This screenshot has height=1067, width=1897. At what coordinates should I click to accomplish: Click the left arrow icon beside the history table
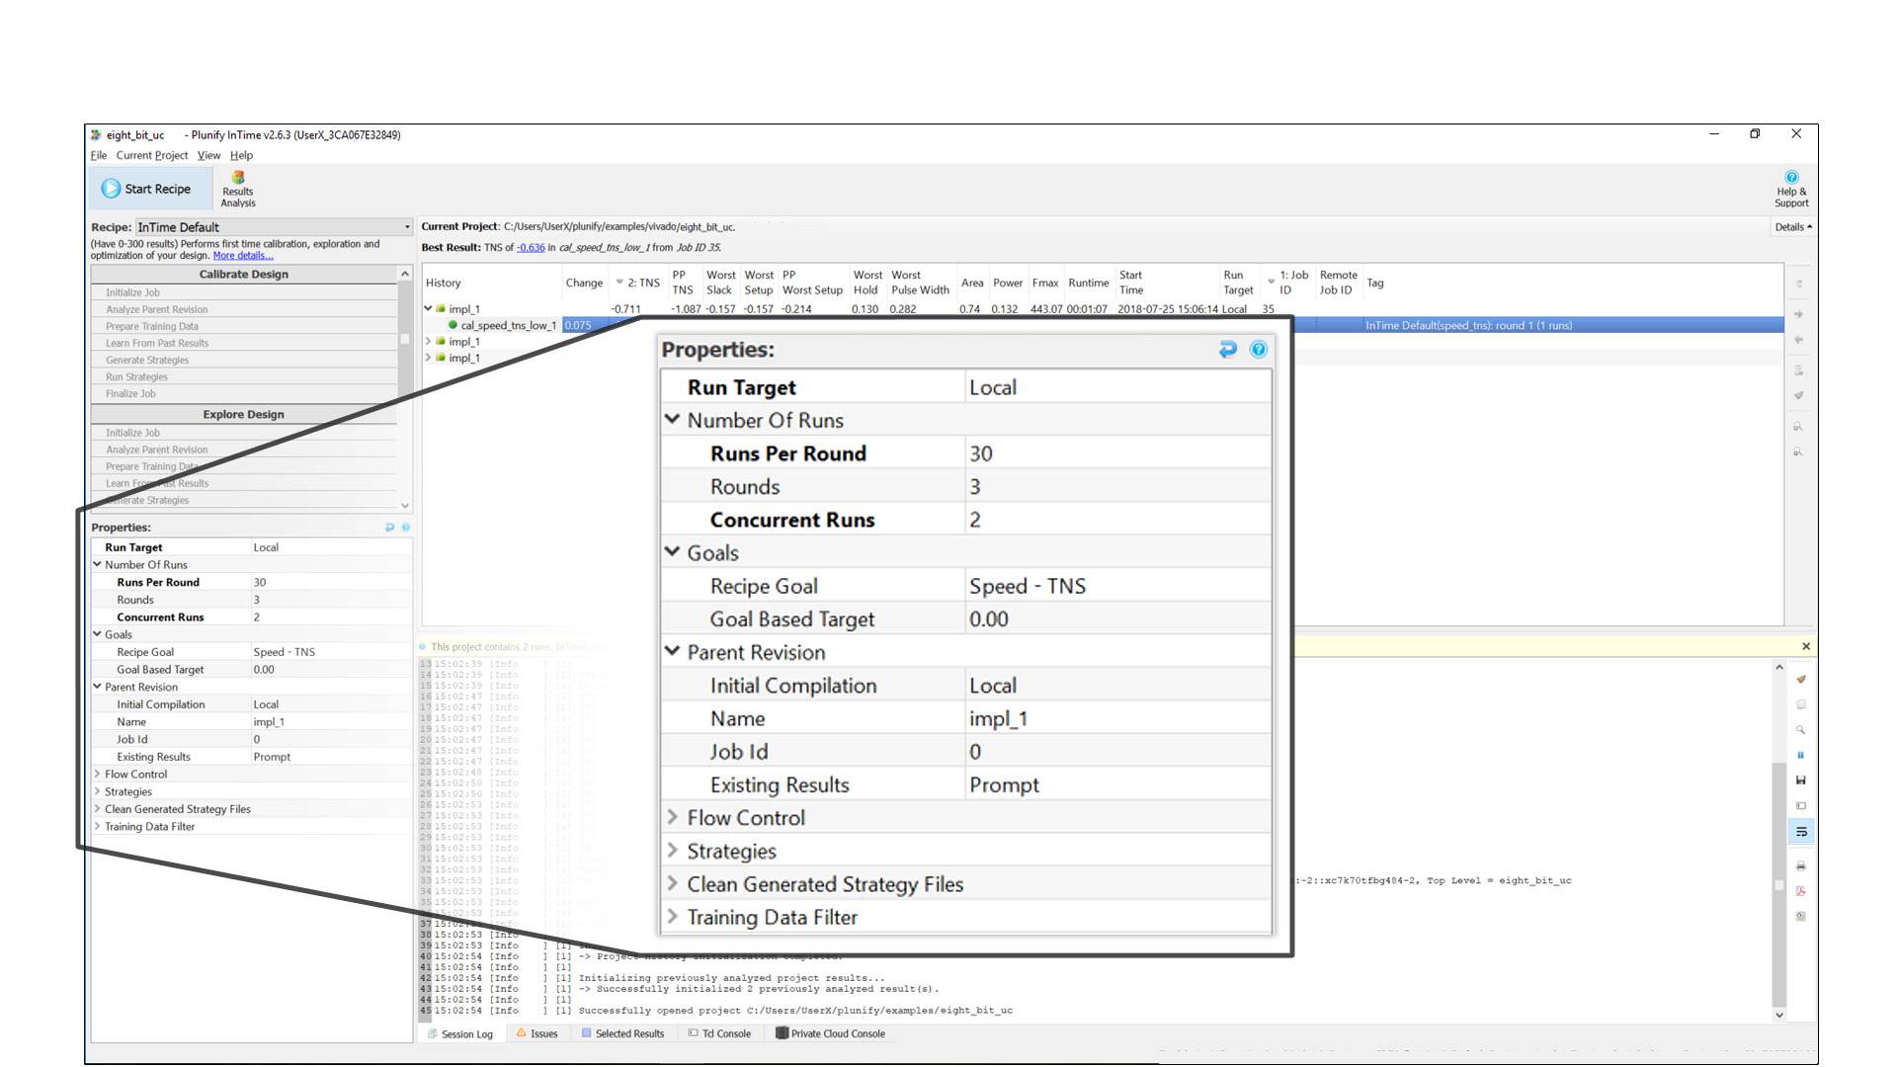pos(1798,340)
